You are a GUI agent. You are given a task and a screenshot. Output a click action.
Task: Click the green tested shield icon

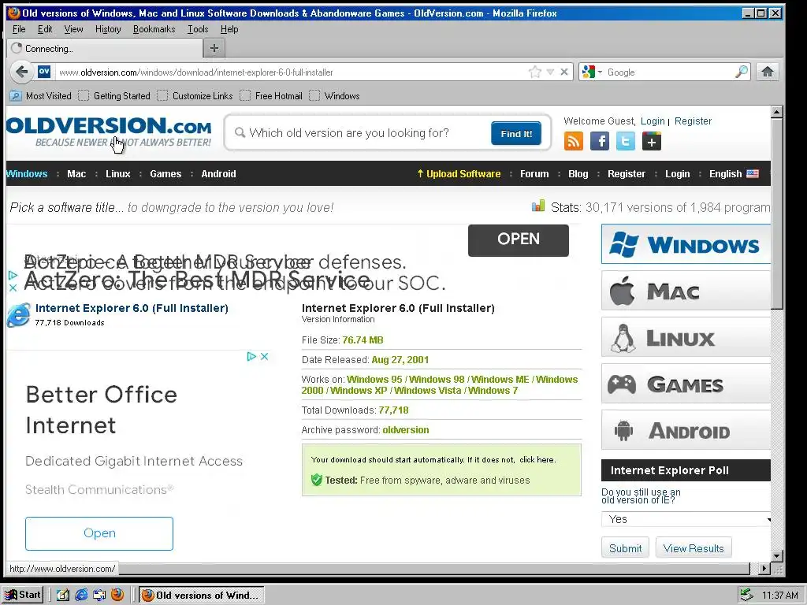pos(317,480)
